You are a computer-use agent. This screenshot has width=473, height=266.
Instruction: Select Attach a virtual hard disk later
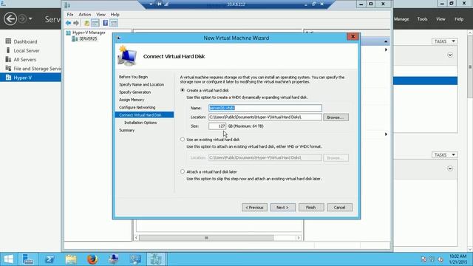point(183,171)
